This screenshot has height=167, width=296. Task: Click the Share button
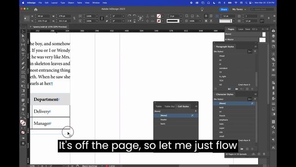224,9
